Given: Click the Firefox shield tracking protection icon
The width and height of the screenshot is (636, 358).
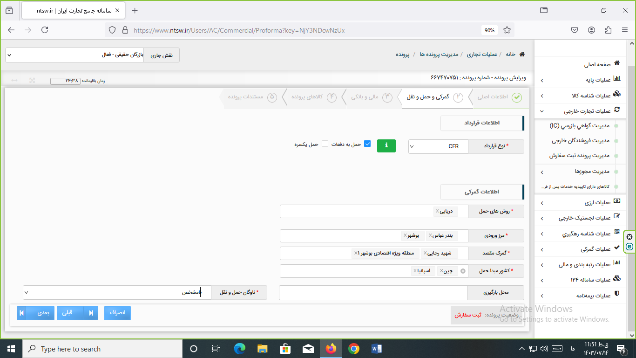Looking at the screenshot, I should [112, 30].
